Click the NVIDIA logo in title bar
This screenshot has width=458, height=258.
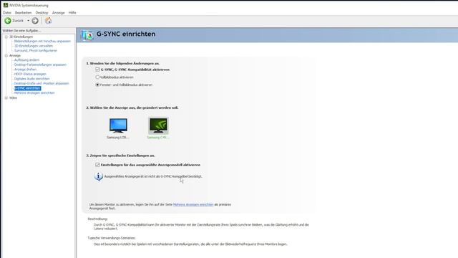pos(5,5)
